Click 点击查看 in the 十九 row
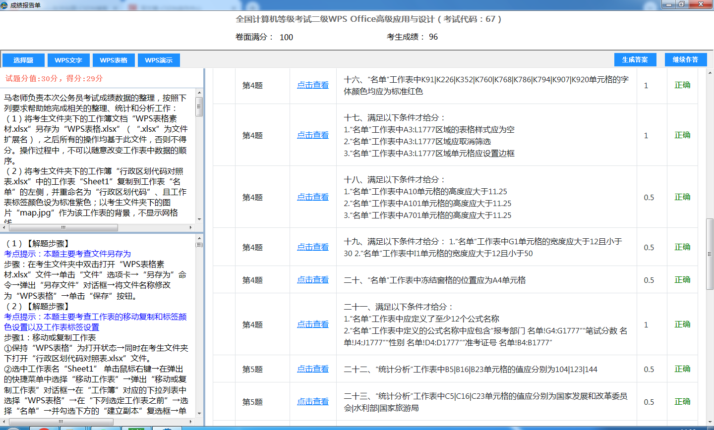This screenshot has height=430, width=714. tap(313, 247)
